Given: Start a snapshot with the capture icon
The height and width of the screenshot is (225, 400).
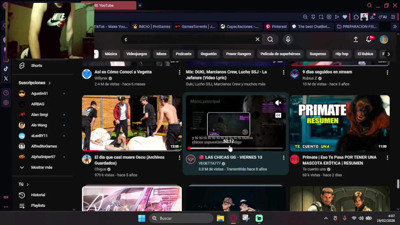Looking at the screenshot, I should click(321, 17).
